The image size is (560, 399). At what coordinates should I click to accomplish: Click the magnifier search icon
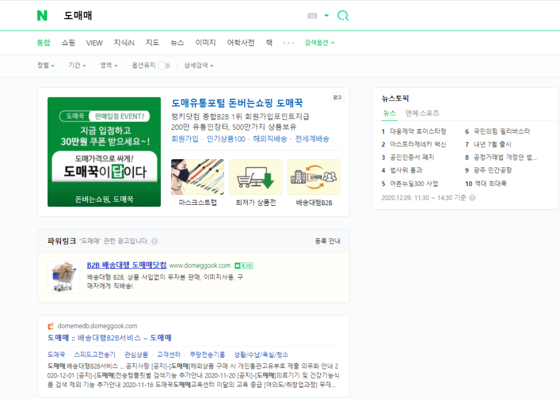coord(343,16)
